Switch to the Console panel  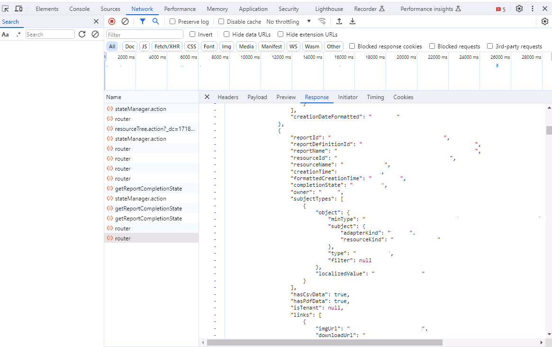[79, 9]
